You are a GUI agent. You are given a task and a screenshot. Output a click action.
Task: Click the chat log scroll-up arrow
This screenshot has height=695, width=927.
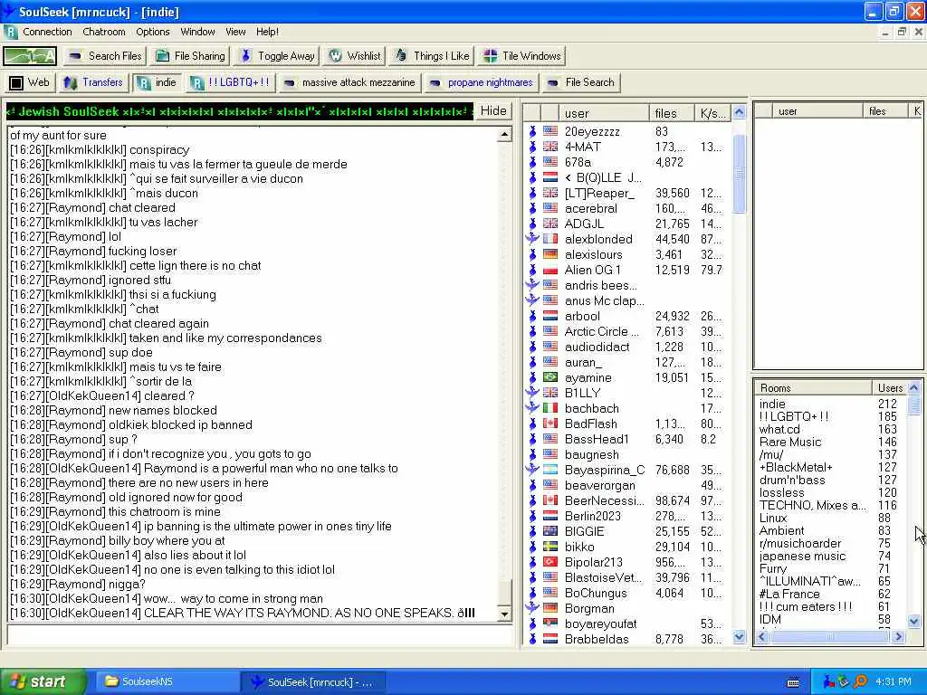pyautogui.click(x=504, y=135)
